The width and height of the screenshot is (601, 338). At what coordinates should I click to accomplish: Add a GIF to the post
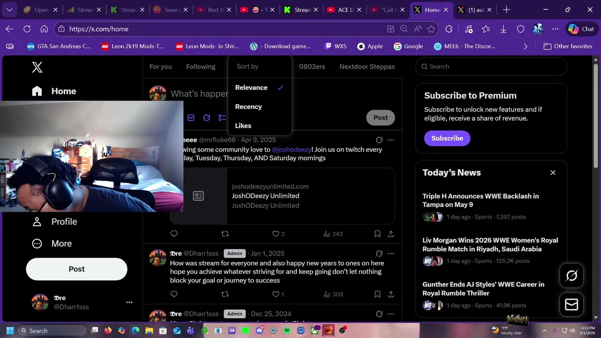tap(191, 118)
